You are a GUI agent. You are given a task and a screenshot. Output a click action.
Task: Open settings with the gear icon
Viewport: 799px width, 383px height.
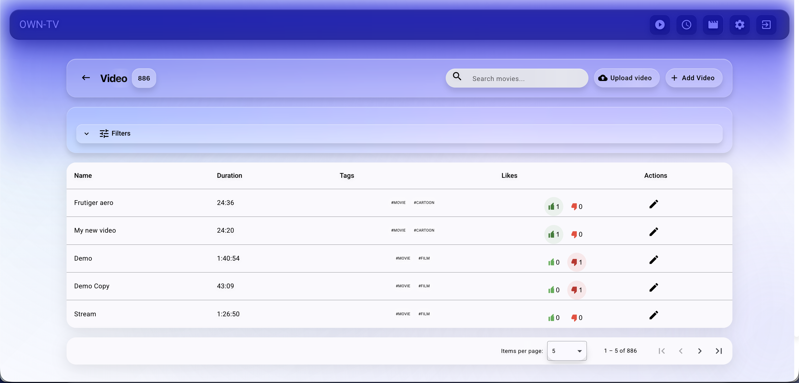pos(740,25)
